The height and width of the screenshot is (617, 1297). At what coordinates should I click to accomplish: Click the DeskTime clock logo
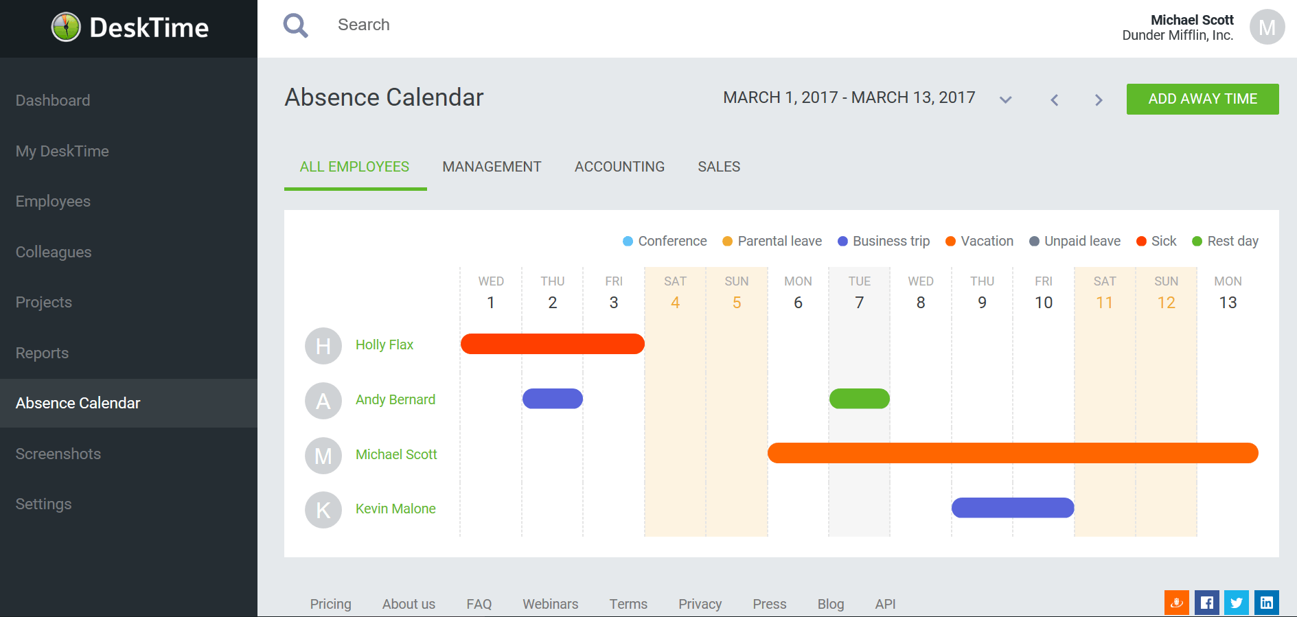(66, 27)
